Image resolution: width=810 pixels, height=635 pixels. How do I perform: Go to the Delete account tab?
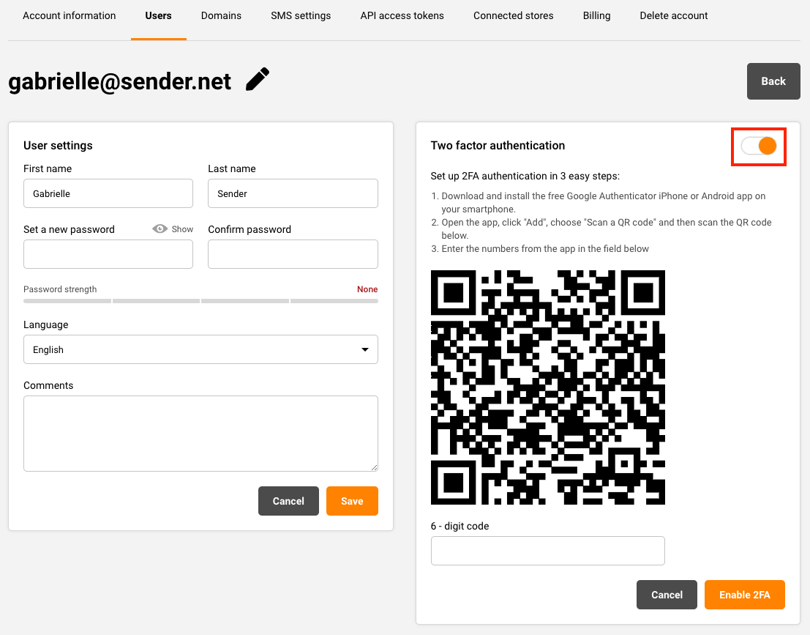pos(673,15)
